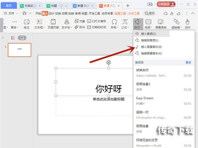
Task: Select 嵌入音频(S) from the audio menu
Action: [x=151, y=34]
